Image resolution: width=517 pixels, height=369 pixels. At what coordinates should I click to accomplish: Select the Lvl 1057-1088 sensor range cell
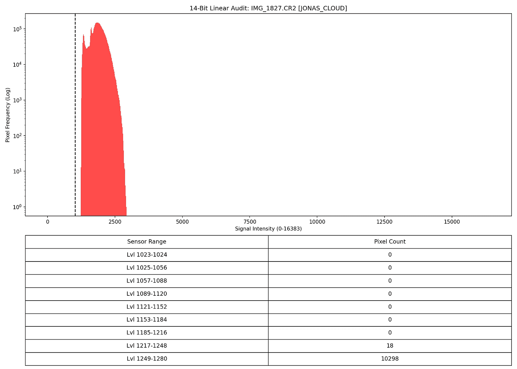pos(147,281)
